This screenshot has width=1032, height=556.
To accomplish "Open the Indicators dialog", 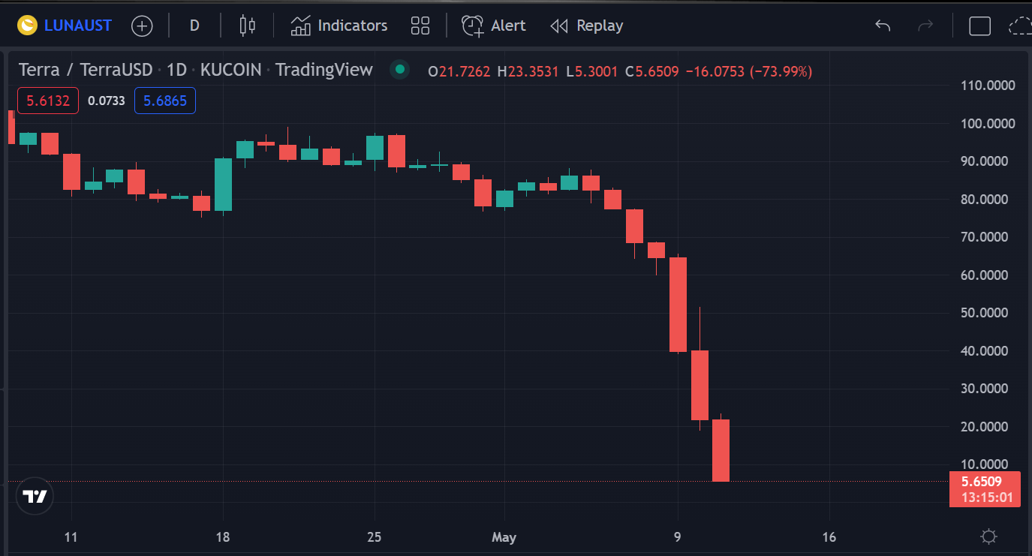I will (339, 26).
